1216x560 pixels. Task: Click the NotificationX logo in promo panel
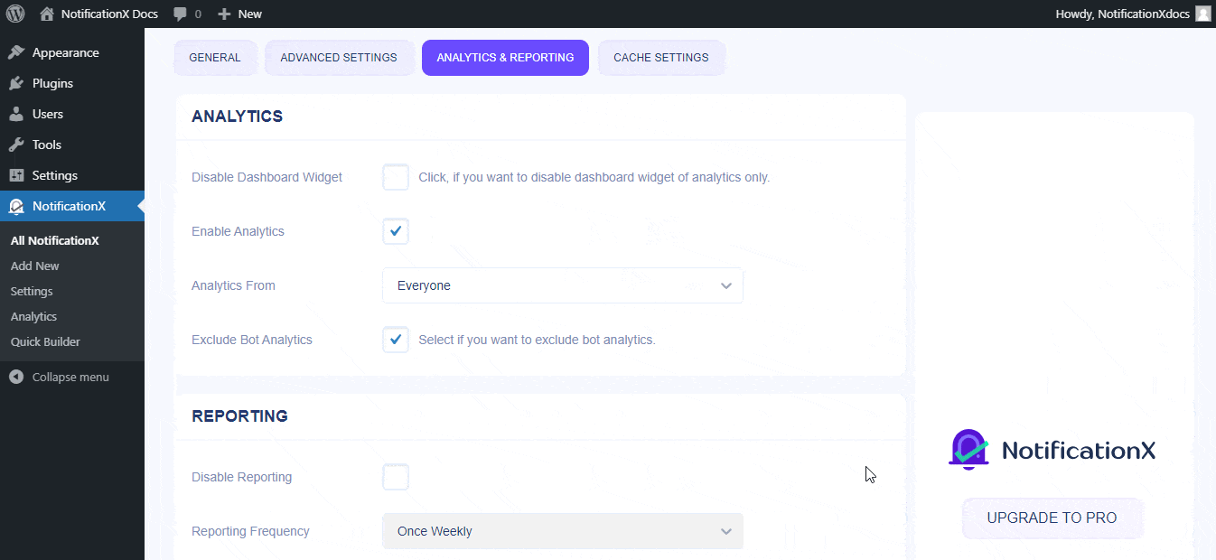(1052, 450)
